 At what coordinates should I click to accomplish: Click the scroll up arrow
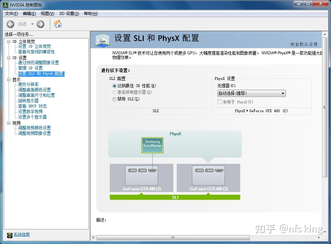coord(325,34)
